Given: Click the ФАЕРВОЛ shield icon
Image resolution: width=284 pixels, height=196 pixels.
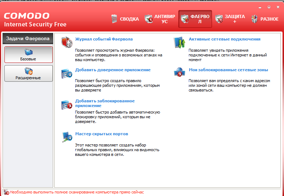Looking at the screenshot, I should click(185, 19).
